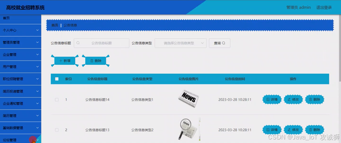Click the magnifier icon in the 公告信息标题 input

78,43
